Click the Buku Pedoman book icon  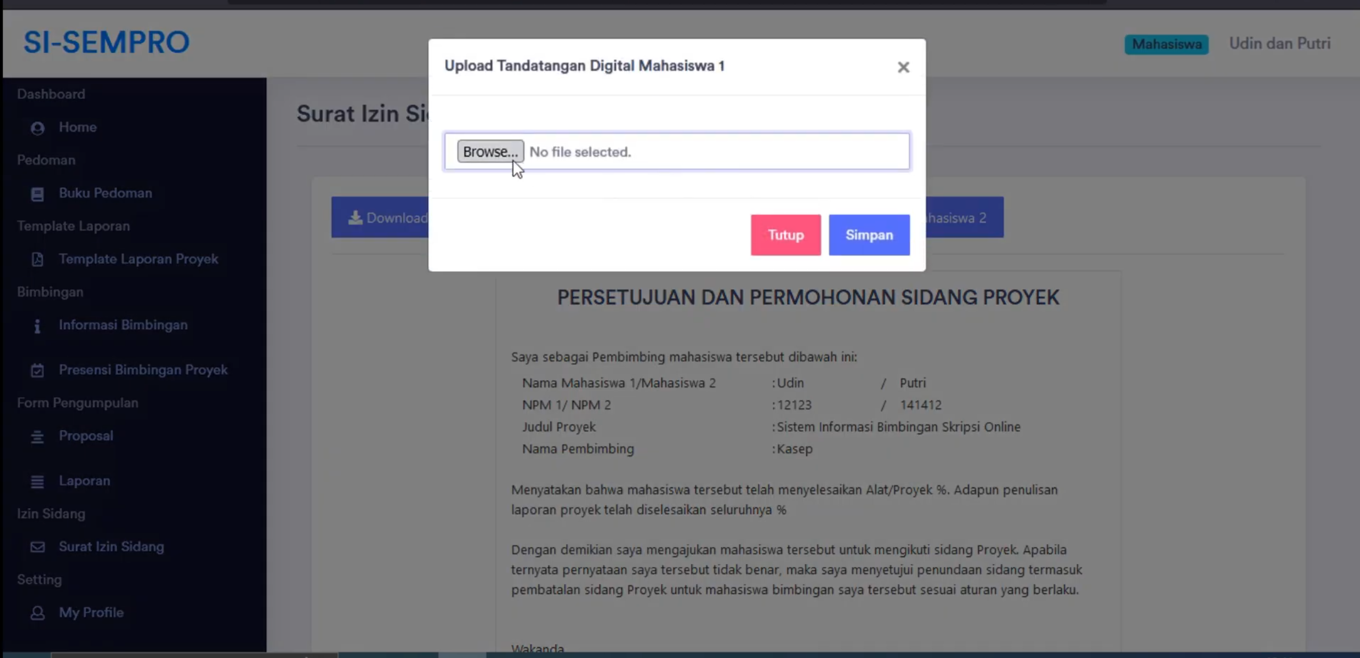pyautogui.click(x=37, y=194)
